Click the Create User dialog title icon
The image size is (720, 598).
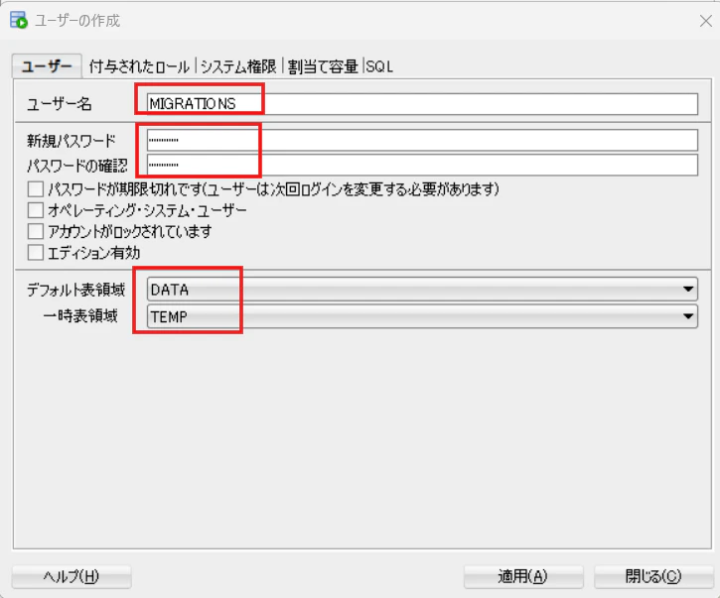19,21
